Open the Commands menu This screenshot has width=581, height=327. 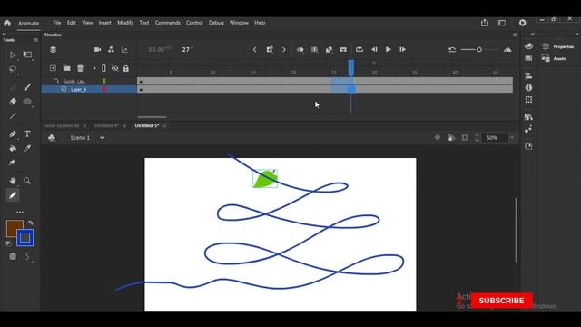click(x=167, y=23)
